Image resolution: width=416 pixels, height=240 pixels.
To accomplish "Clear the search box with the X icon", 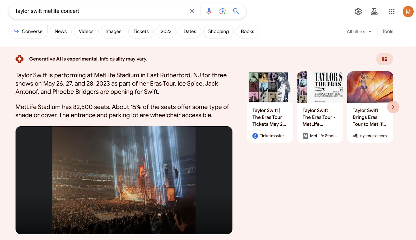I will (192, 11).
